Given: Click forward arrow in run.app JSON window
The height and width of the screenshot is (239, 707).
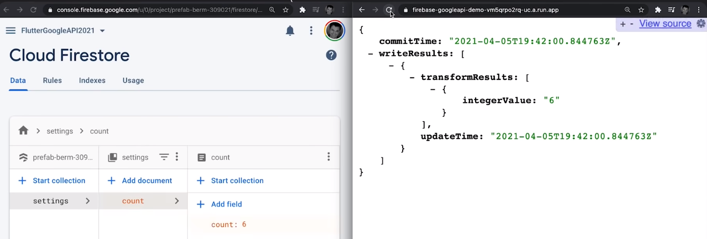Looking at the screenshot, I should point(375,9).
